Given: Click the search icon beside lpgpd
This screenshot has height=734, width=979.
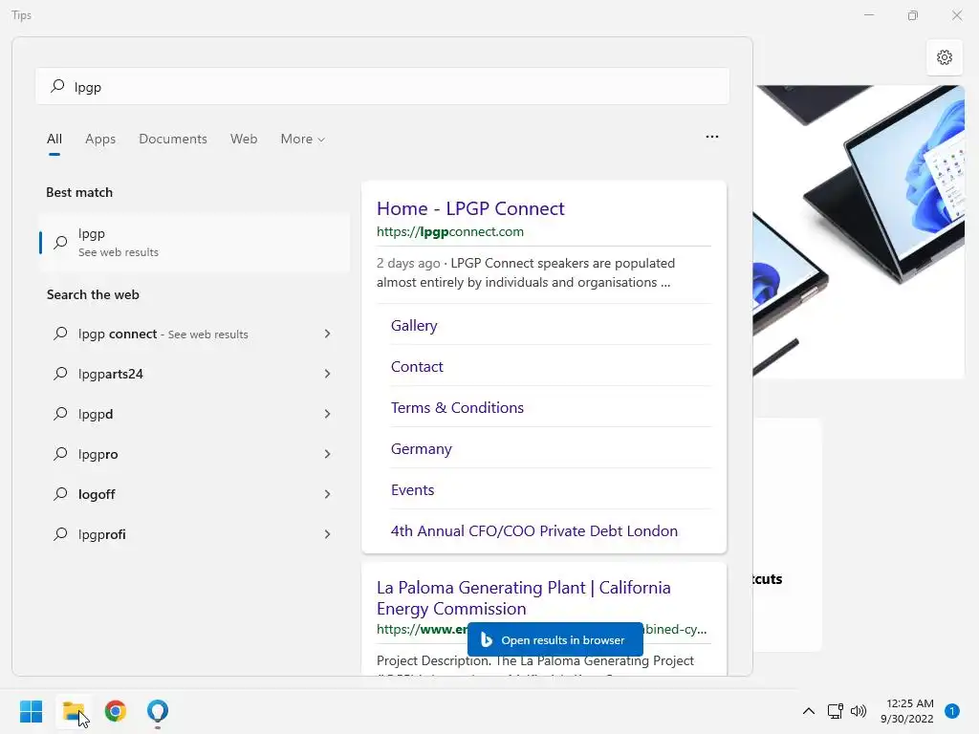Looking at the screenshot, I should 60,414.
